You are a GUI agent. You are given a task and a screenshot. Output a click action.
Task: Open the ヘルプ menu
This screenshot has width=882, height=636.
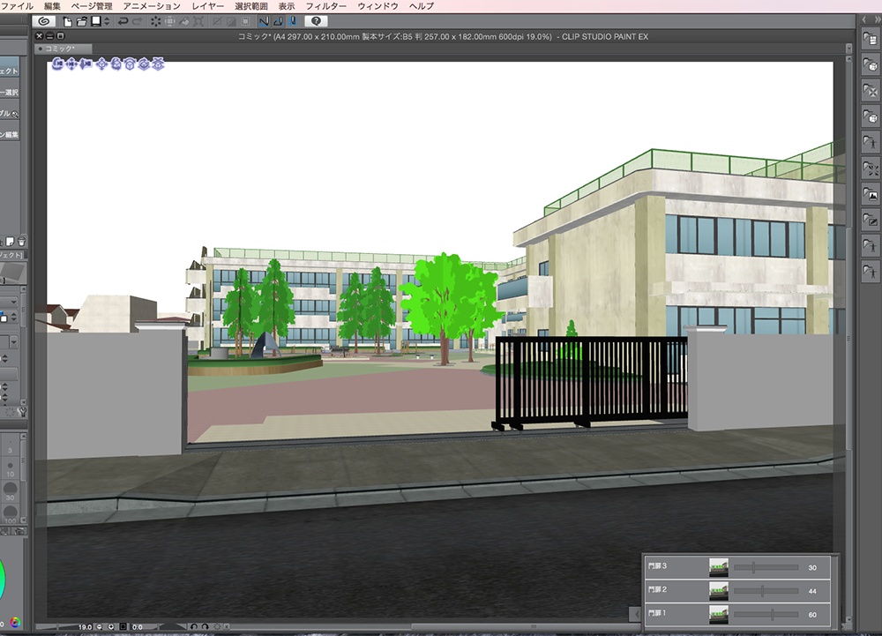tap(422, 6)
